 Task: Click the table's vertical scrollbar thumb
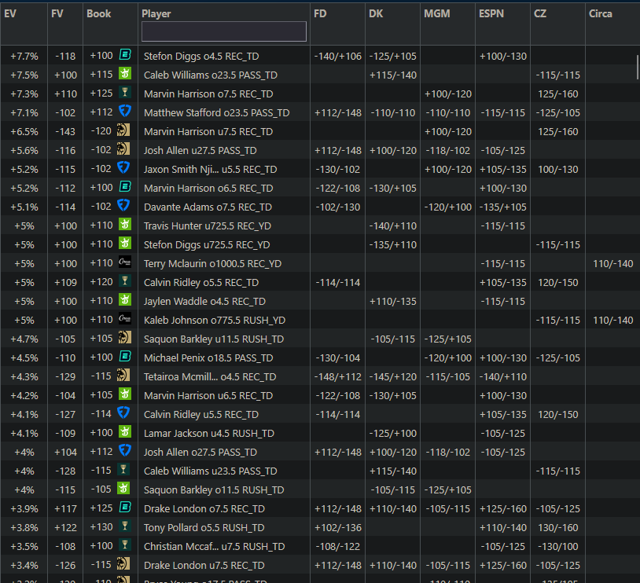click(637, 68)
